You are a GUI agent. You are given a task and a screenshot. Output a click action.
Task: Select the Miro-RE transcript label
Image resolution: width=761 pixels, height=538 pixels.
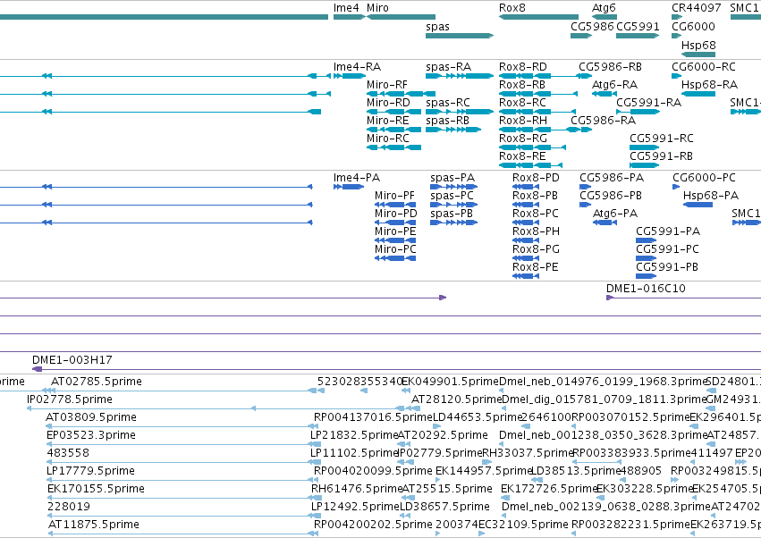click(x=388, y=121)
